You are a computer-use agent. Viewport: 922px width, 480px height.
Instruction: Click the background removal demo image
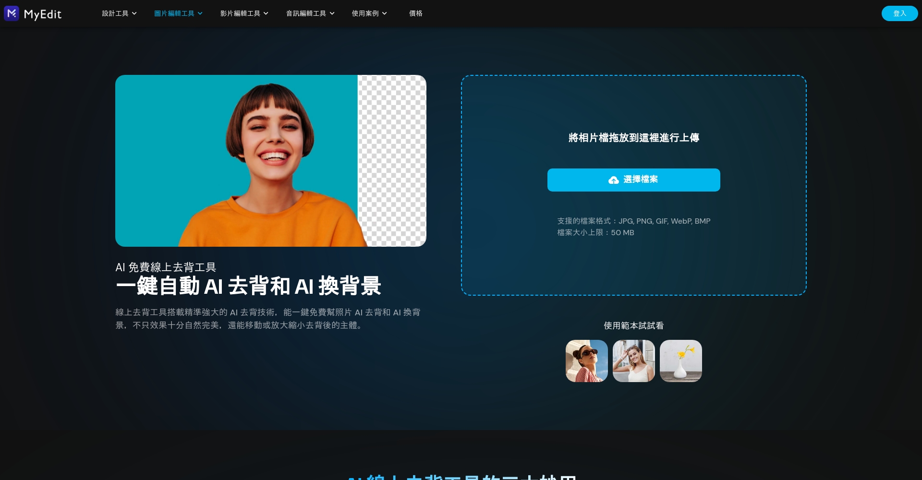point(271,161)
